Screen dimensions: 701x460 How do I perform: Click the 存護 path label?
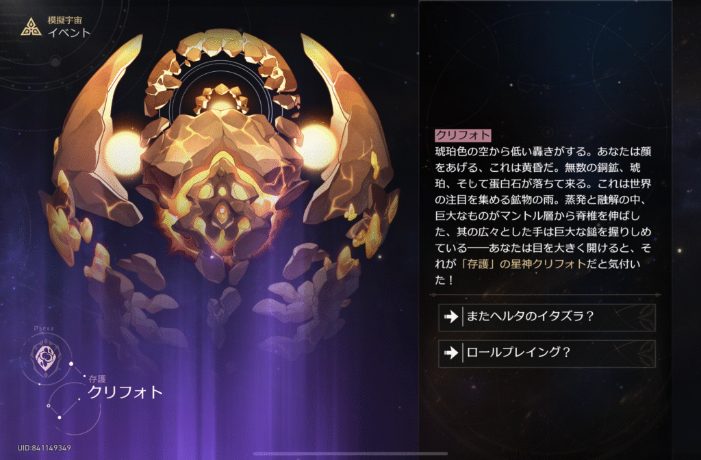coord(97,379)
